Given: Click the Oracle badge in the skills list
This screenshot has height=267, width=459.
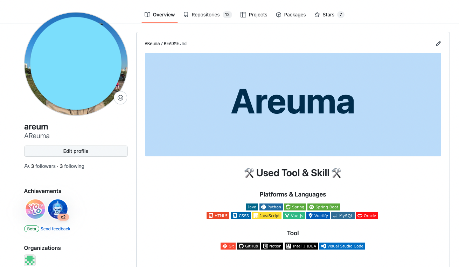Looking at the screenshot, I should coord(367,215).
